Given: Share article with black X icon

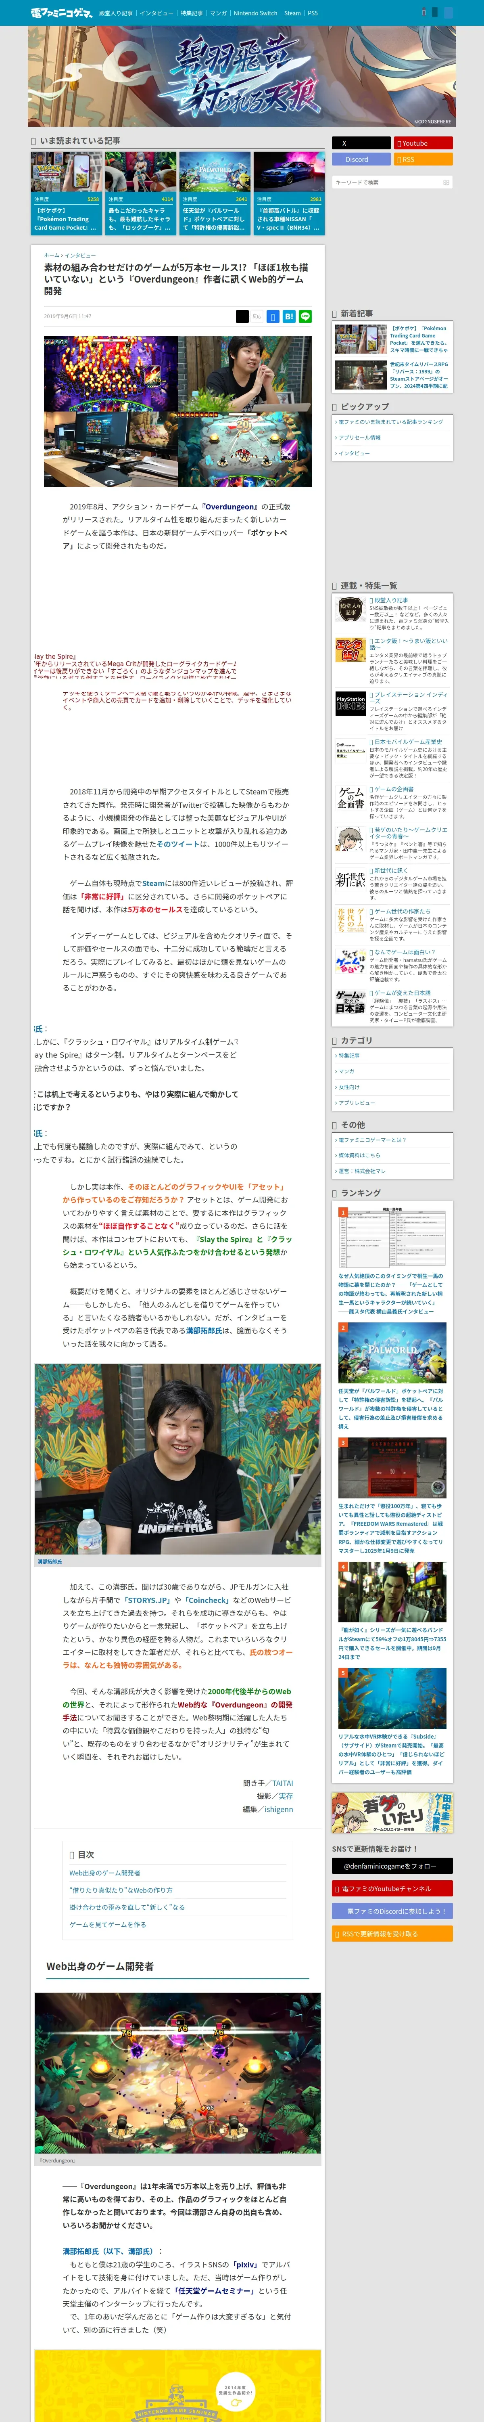Looking at the screenshot, I should coord(242,317).
